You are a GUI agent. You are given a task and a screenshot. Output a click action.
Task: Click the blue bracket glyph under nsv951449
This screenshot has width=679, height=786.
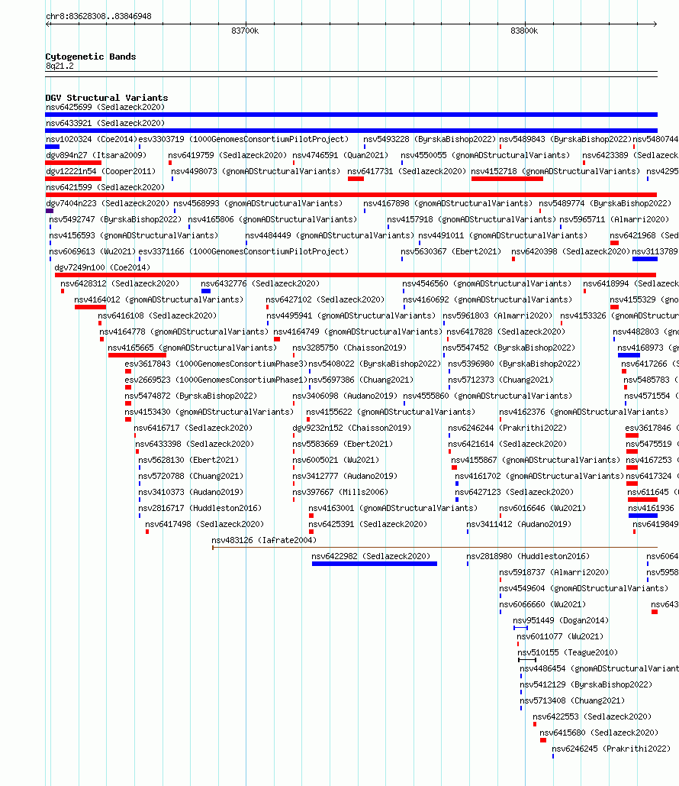(x=521, y=628)
